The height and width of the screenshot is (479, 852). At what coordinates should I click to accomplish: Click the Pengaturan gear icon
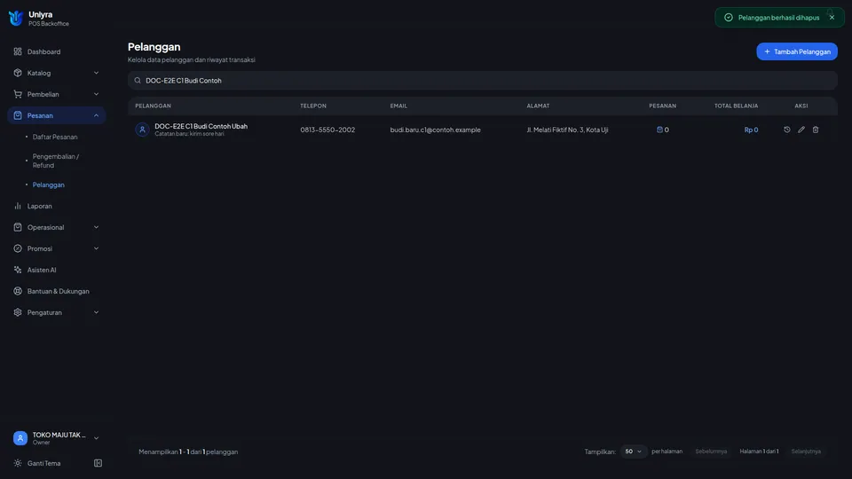(x=18, y=312)
